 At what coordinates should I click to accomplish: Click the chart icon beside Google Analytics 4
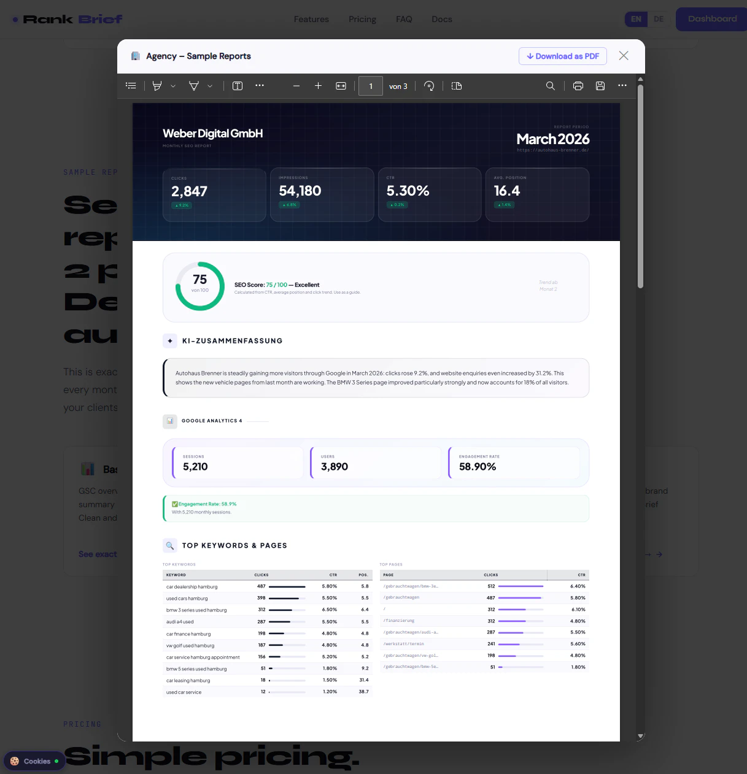(x=170, y=421)
